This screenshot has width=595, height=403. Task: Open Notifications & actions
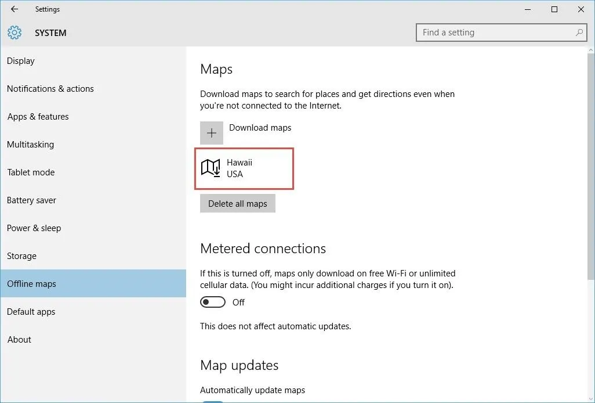[93, 88]
